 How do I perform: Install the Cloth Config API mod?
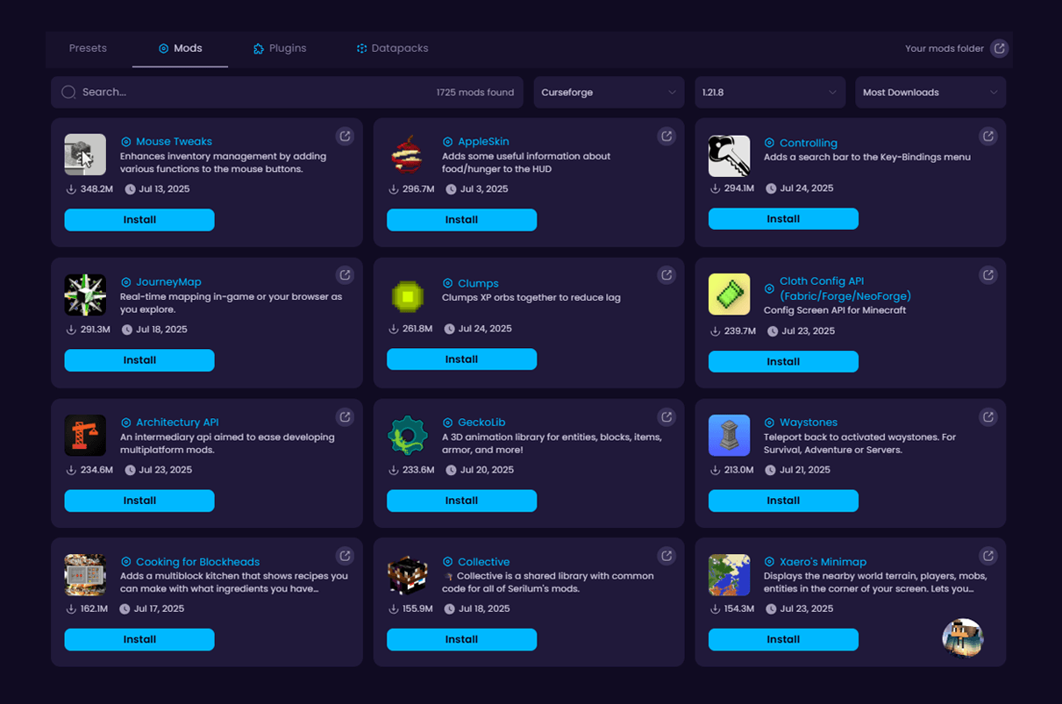coord(783,361)
